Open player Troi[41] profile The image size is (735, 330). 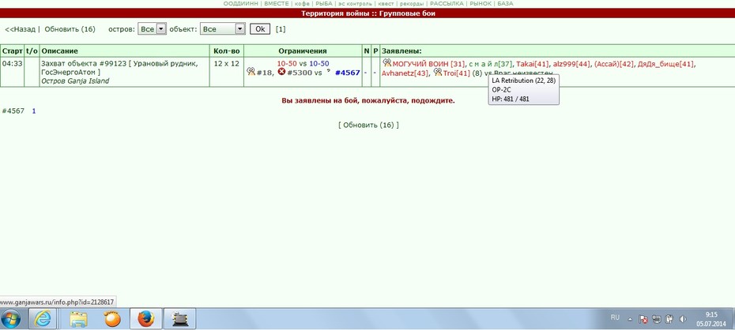pyautogui.click(x=456, y=73)
